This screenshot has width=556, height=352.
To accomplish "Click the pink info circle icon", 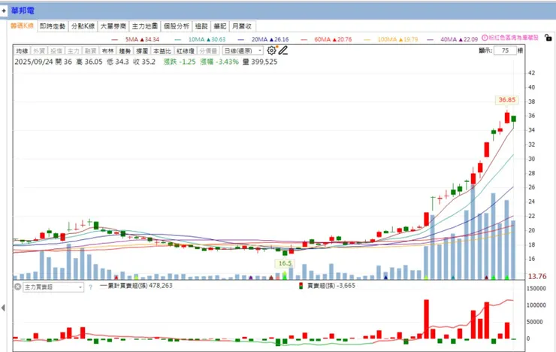I will pos(485,38).
